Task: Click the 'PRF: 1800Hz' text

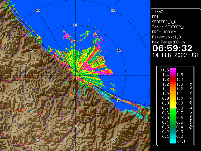Action: [x=164, y=32]
